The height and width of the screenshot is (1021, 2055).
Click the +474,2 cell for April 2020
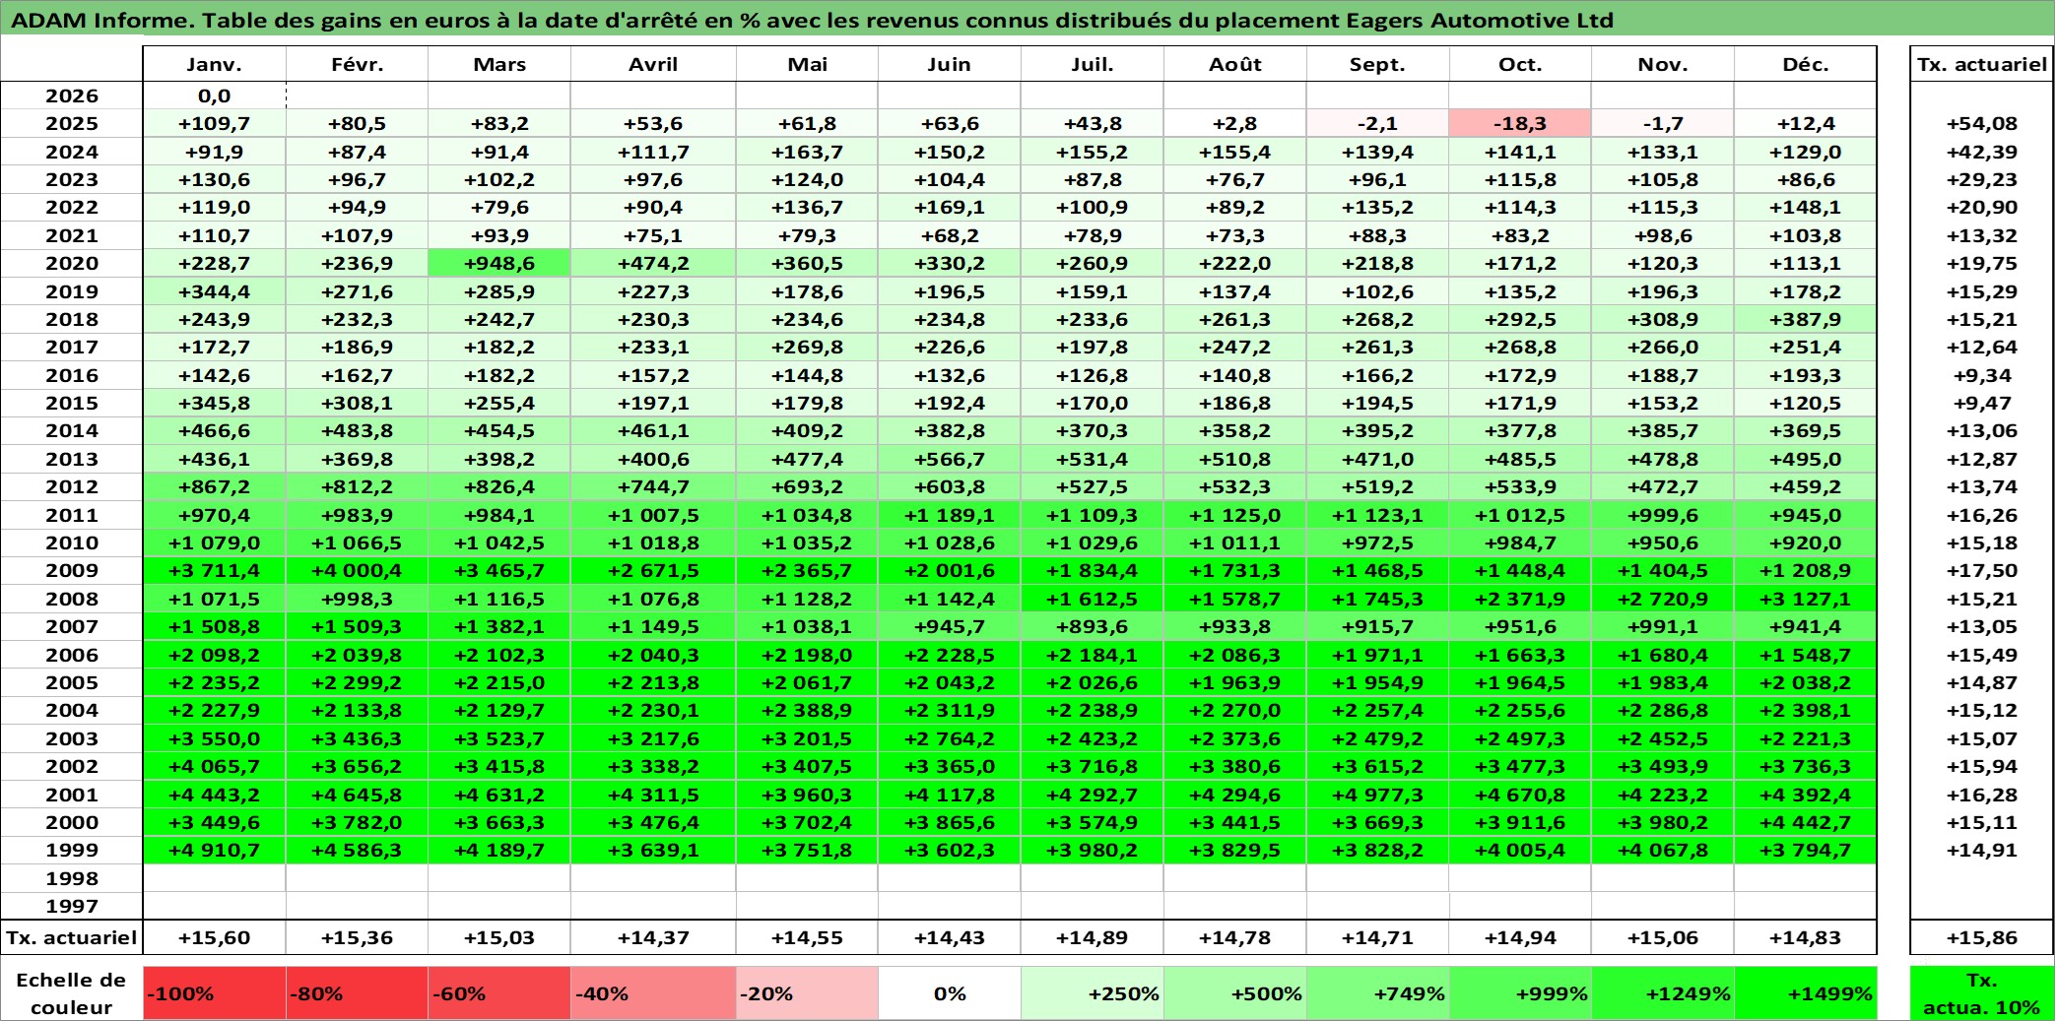[x=653, y=263]
